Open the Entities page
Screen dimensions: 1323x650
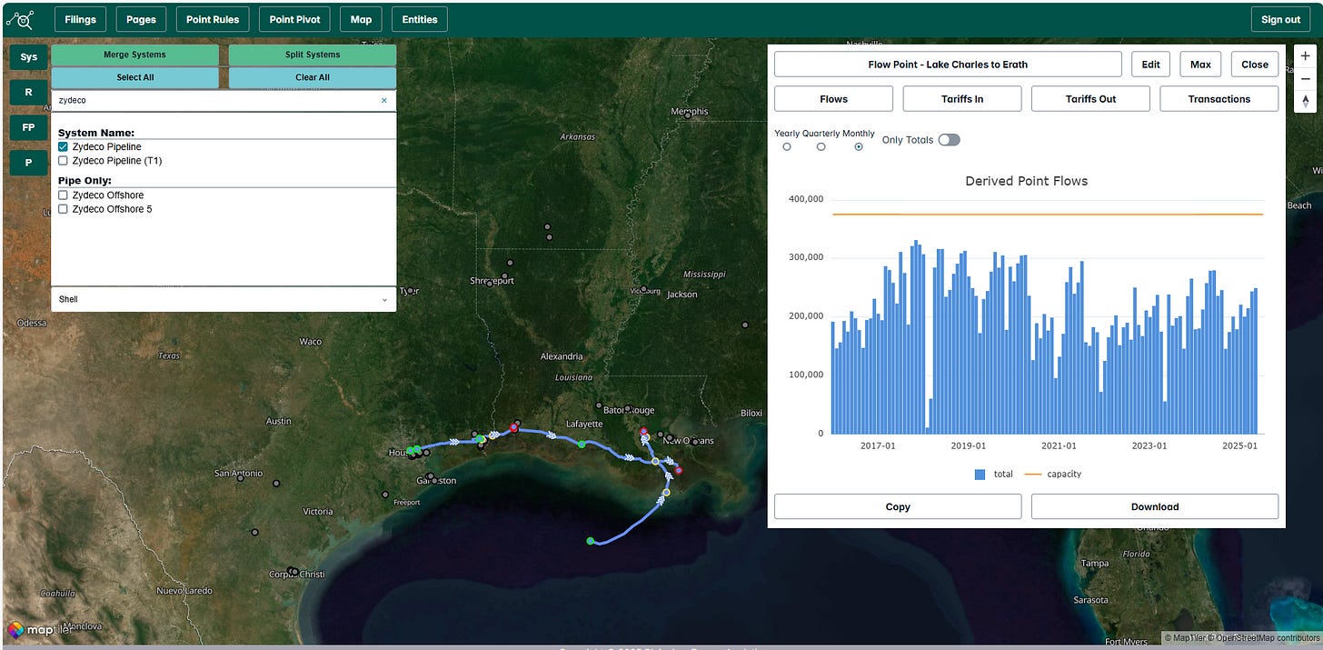[419, 19]
